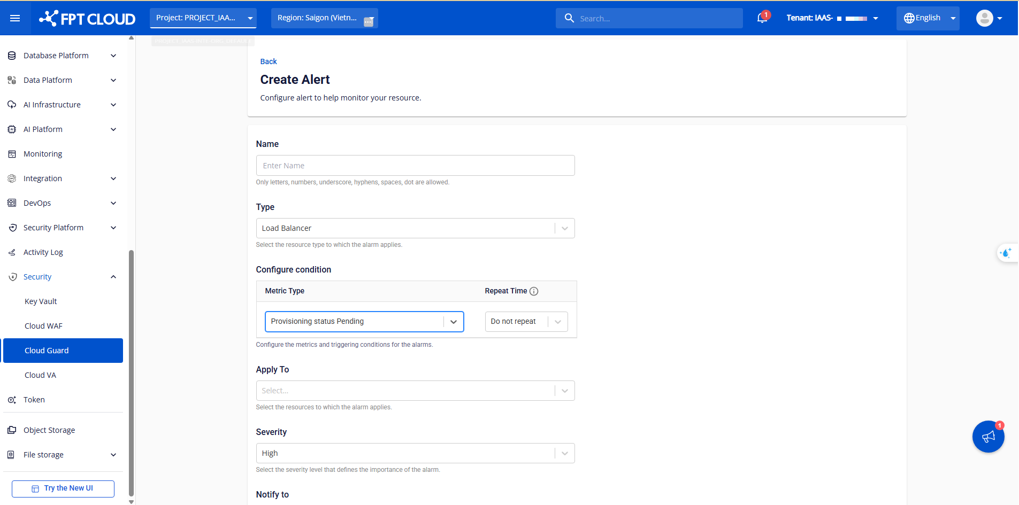Open the Type dropdown showing Load Balancer
This screenshot has width=1019, height=505.
(x=415, y=228)
